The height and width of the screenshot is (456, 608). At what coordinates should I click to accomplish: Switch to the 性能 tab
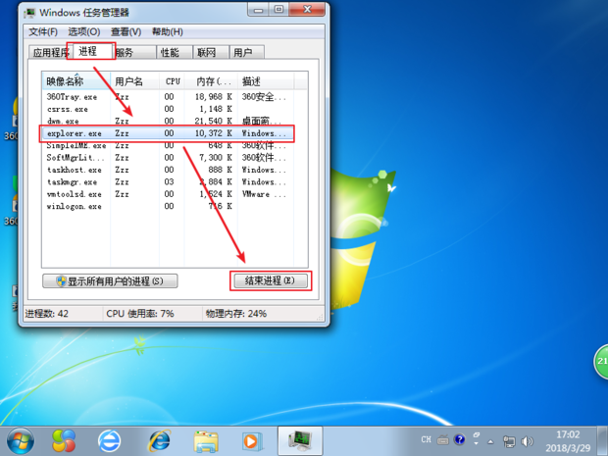click(175, 52)
